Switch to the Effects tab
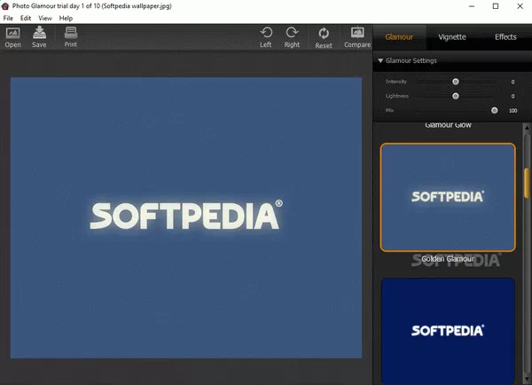The image size is (532, 385). [x=505, y=37]
